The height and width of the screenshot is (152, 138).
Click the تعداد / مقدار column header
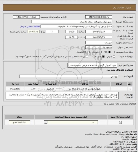(x=33, y=84)
